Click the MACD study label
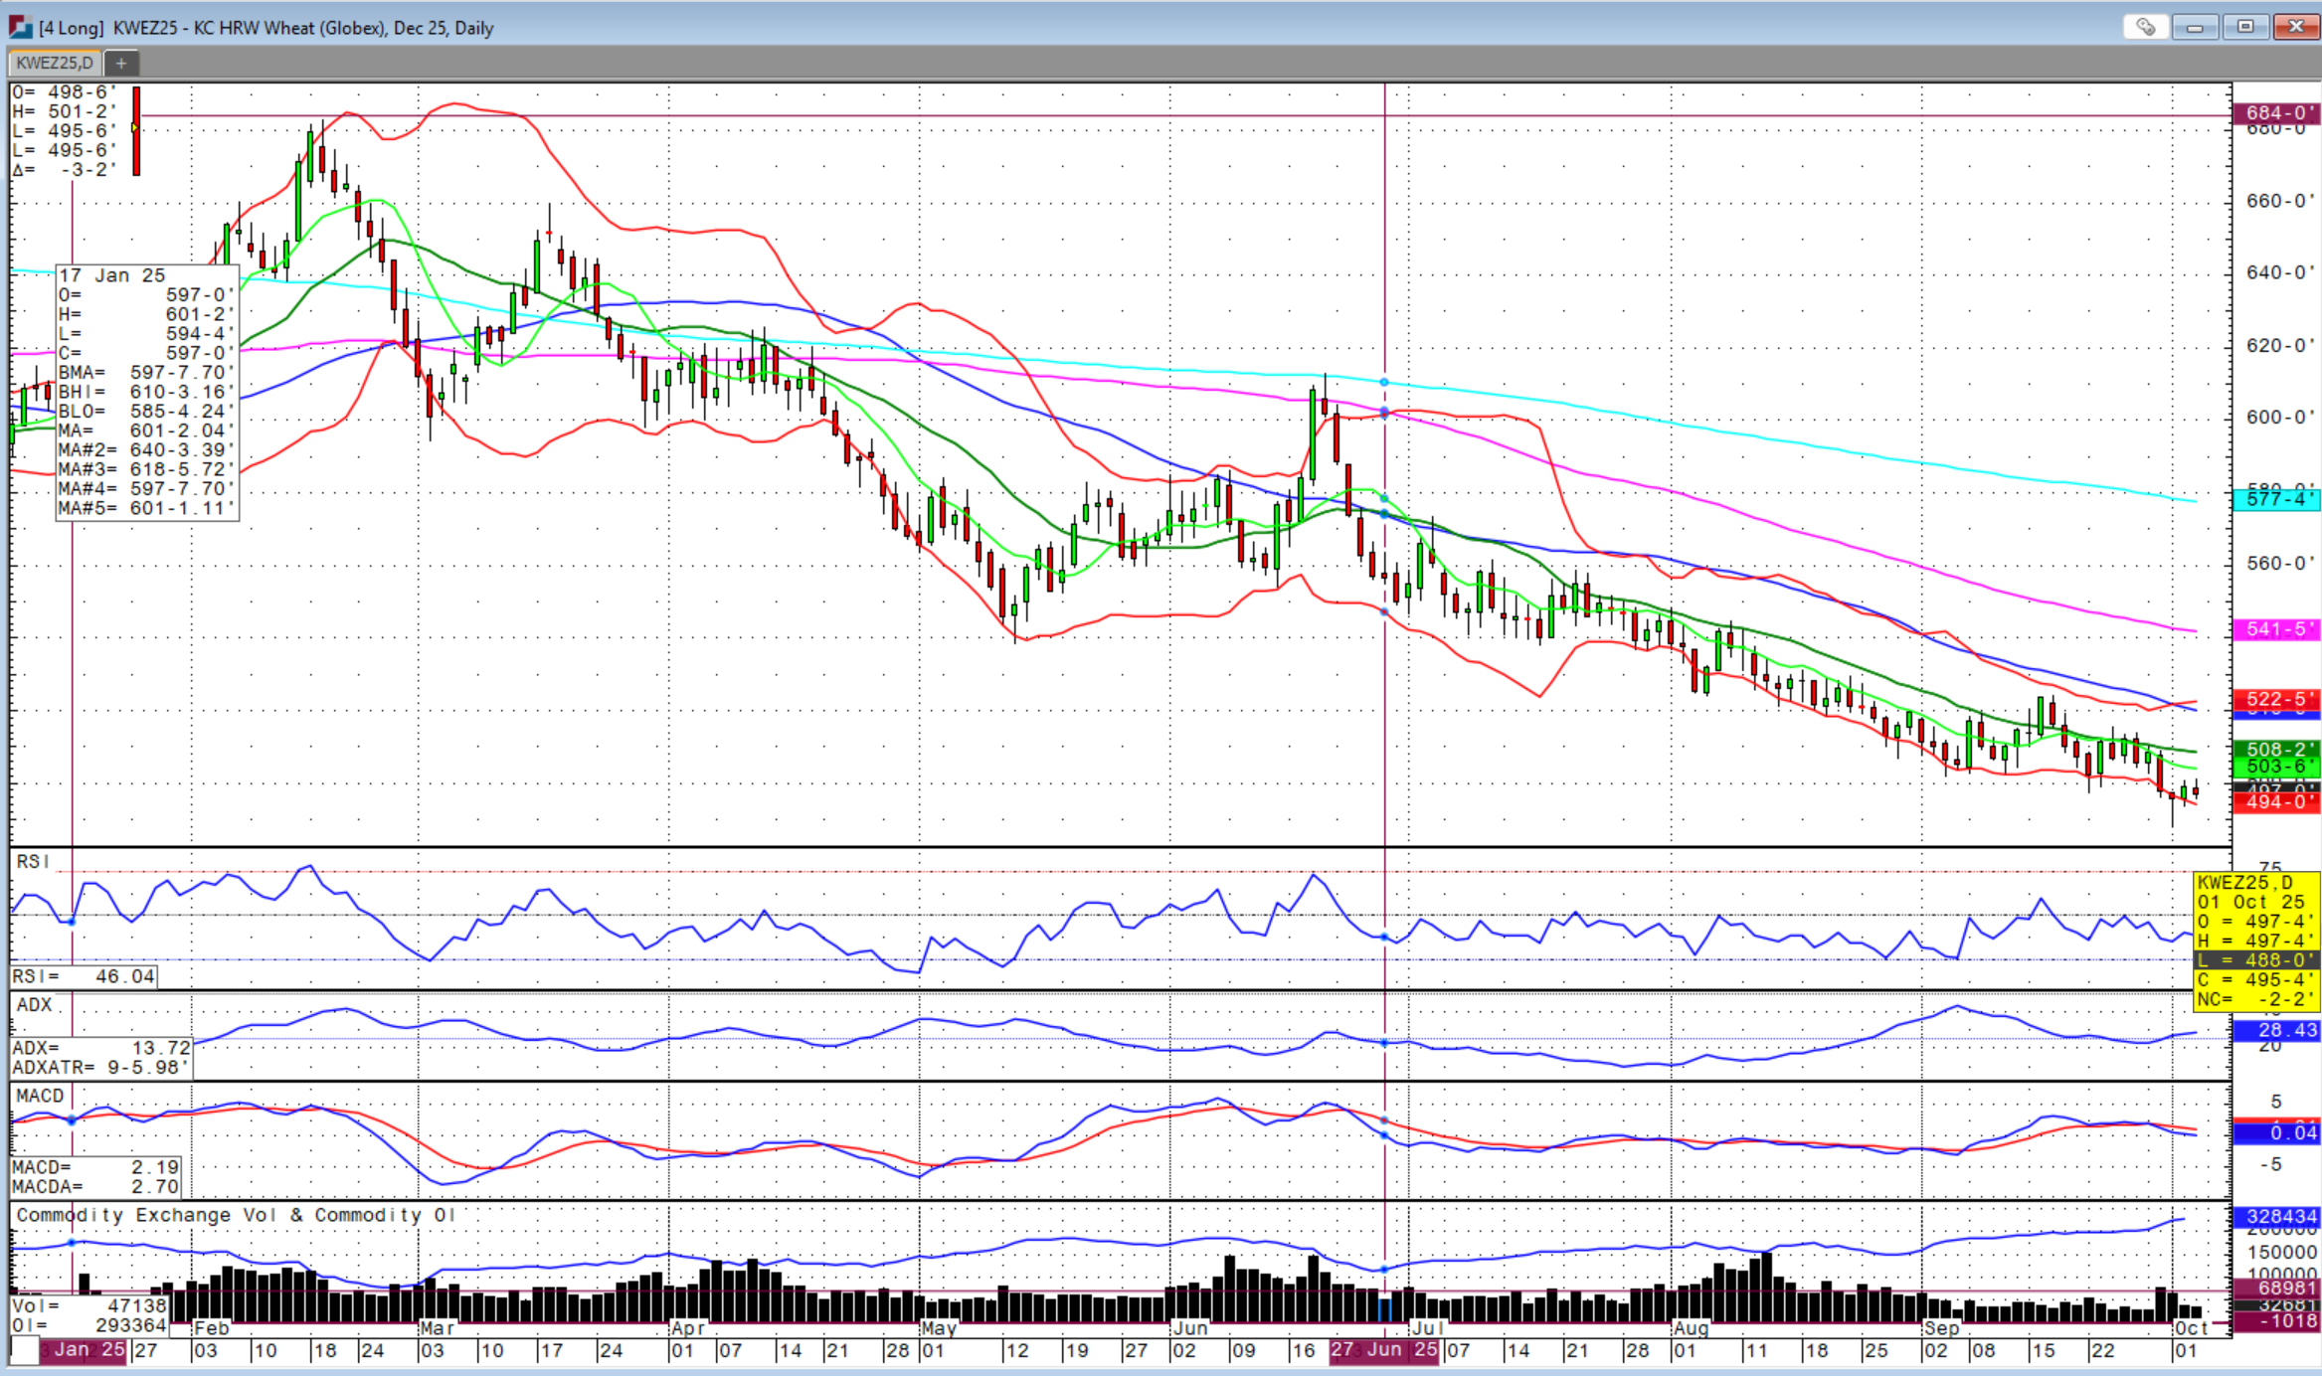The image size is (2322, 1376). tap(40, 1096)
